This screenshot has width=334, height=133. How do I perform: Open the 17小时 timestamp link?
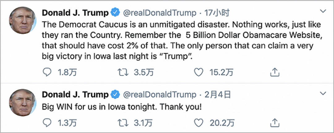coord(217,13)
